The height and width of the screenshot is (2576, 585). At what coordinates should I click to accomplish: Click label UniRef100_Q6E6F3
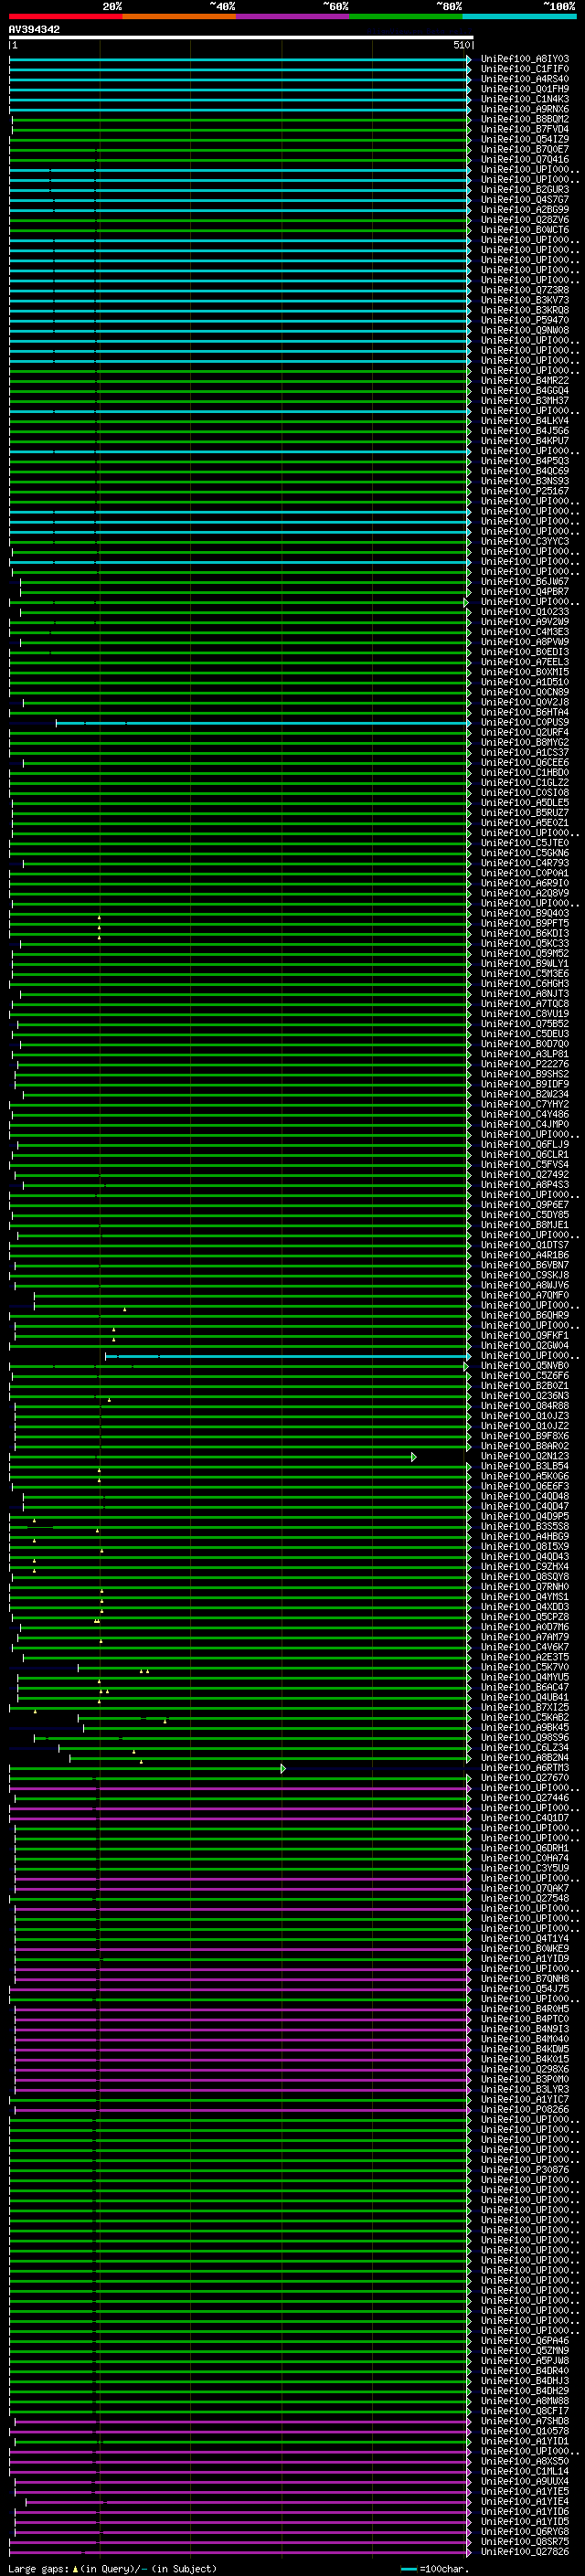pyautogui.click(x=525, y=1487)
